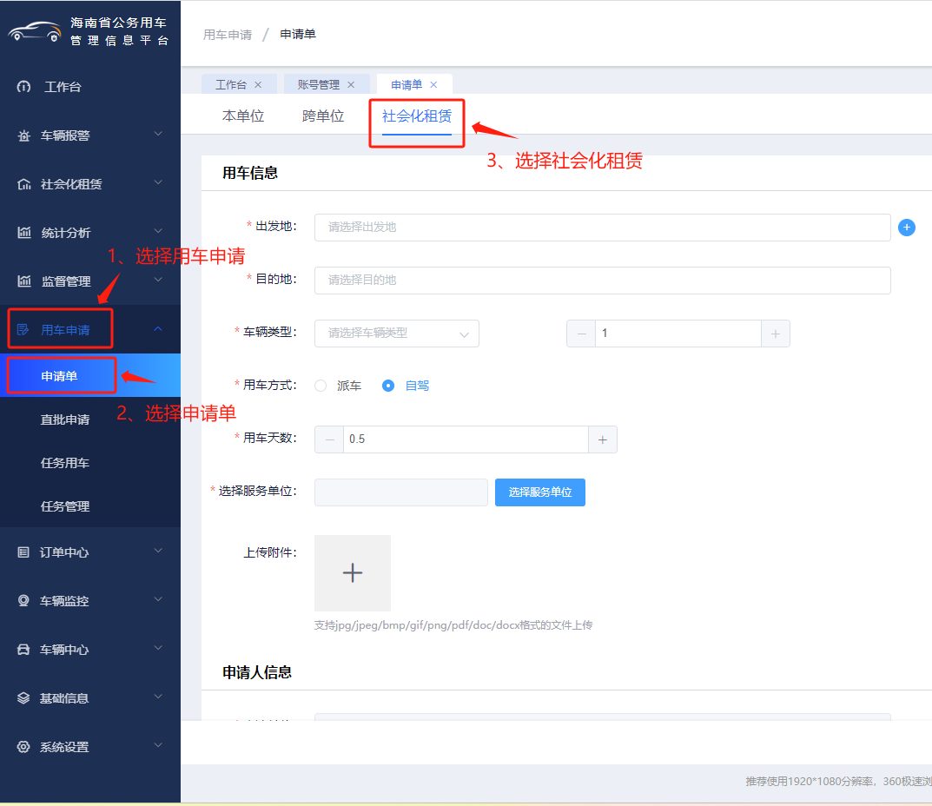
Task: Click the upload attachment plus box
Action: point(352,573)
